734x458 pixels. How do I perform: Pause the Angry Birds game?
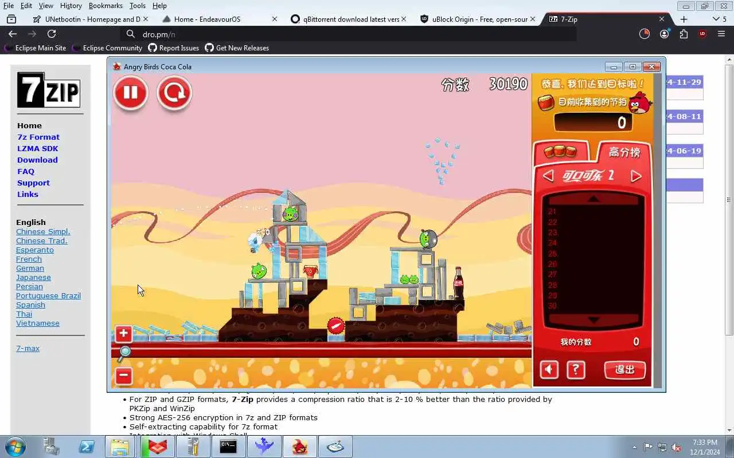click(x=131, y=92)
